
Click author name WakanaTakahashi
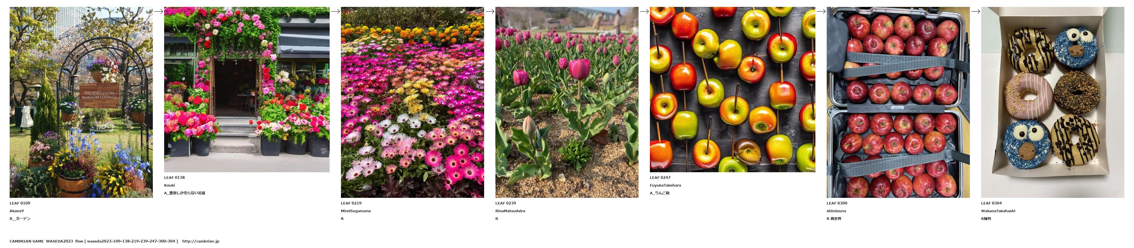click(998, 211)
